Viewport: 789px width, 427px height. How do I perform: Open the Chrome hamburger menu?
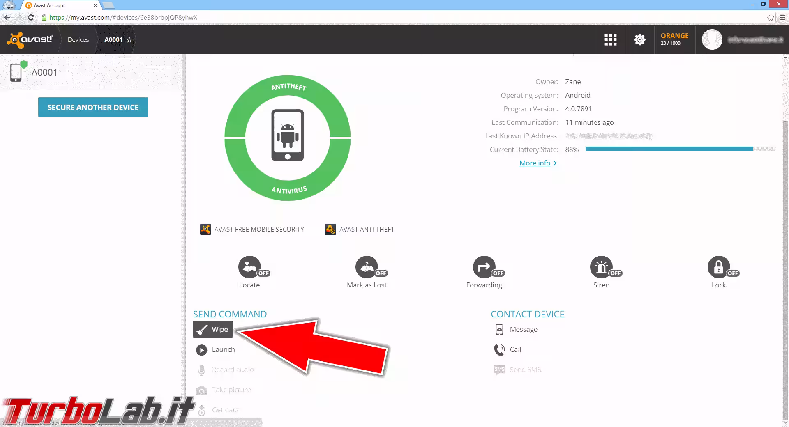coord(782,18)
